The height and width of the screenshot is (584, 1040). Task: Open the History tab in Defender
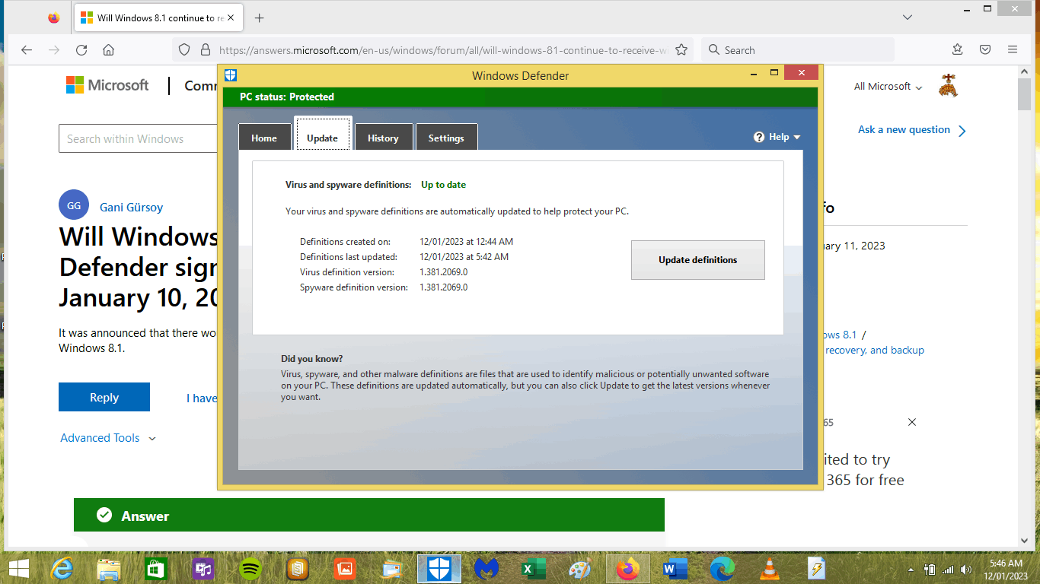(x=383, y=138)
